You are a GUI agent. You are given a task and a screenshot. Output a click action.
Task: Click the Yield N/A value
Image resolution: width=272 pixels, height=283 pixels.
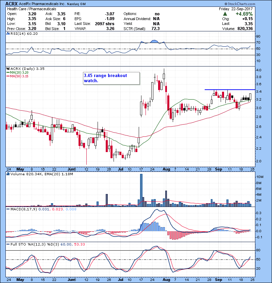(156, 24)
